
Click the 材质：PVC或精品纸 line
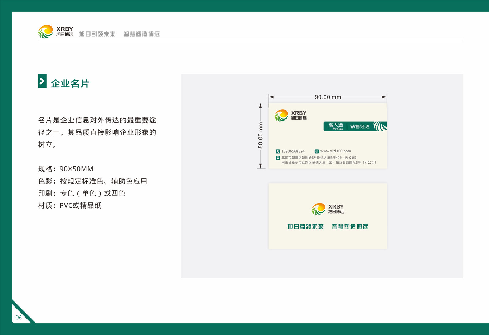pos(70,205)
